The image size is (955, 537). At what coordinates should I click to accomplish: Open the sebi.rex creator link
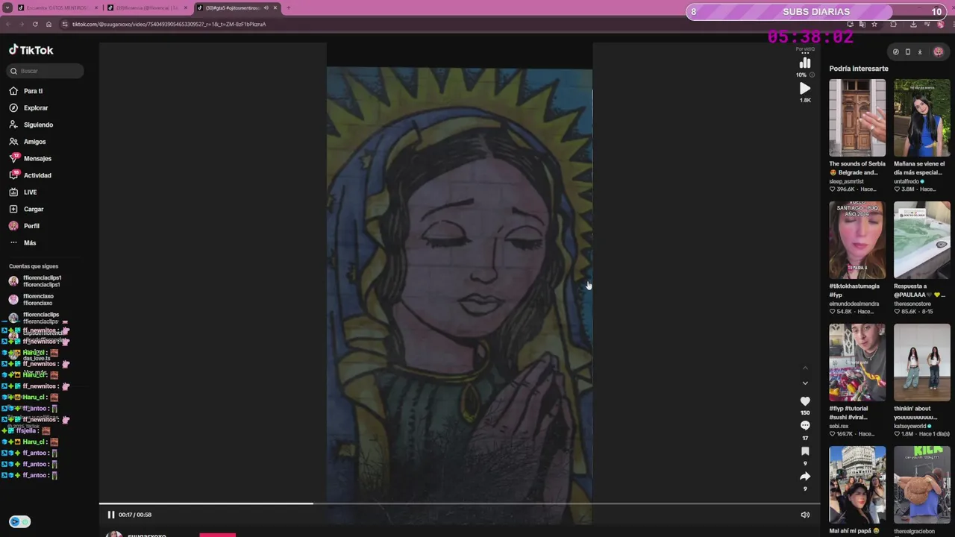[x=839, y=426]
